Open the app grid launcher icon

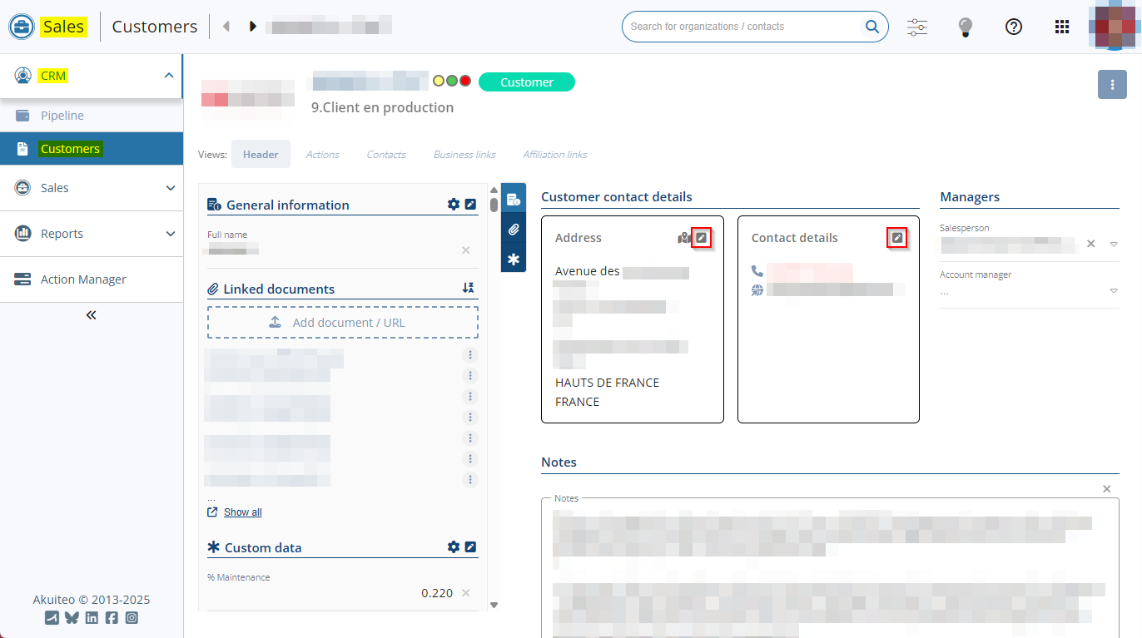point(1062,27)
